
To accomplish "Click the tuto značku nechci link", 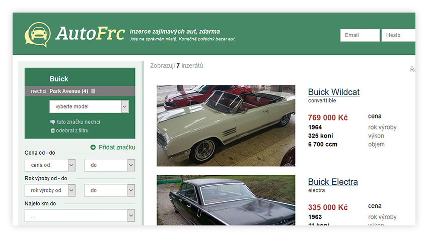I will tap(79, 122).
